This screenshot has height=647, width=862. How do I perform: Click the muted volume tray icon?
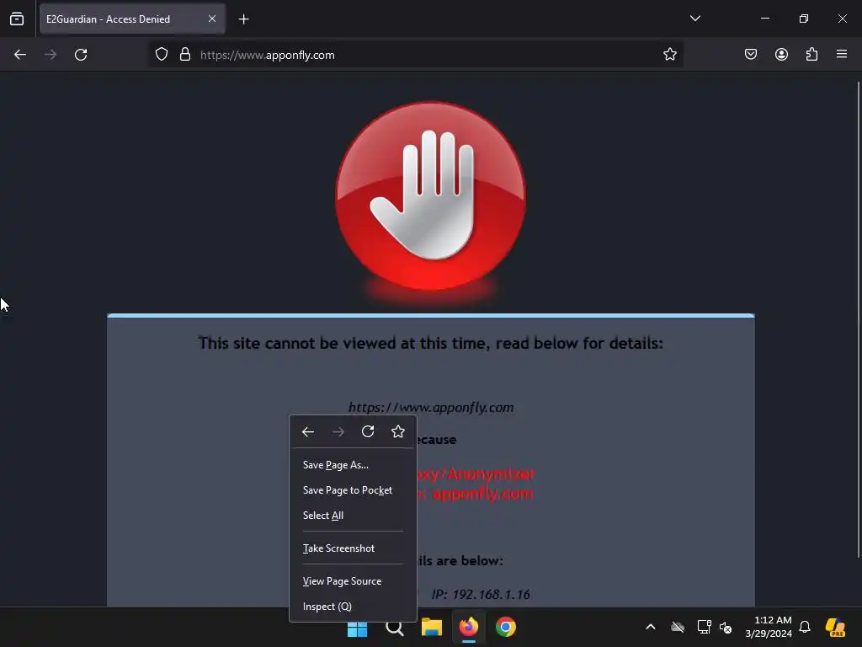point(726,627)
